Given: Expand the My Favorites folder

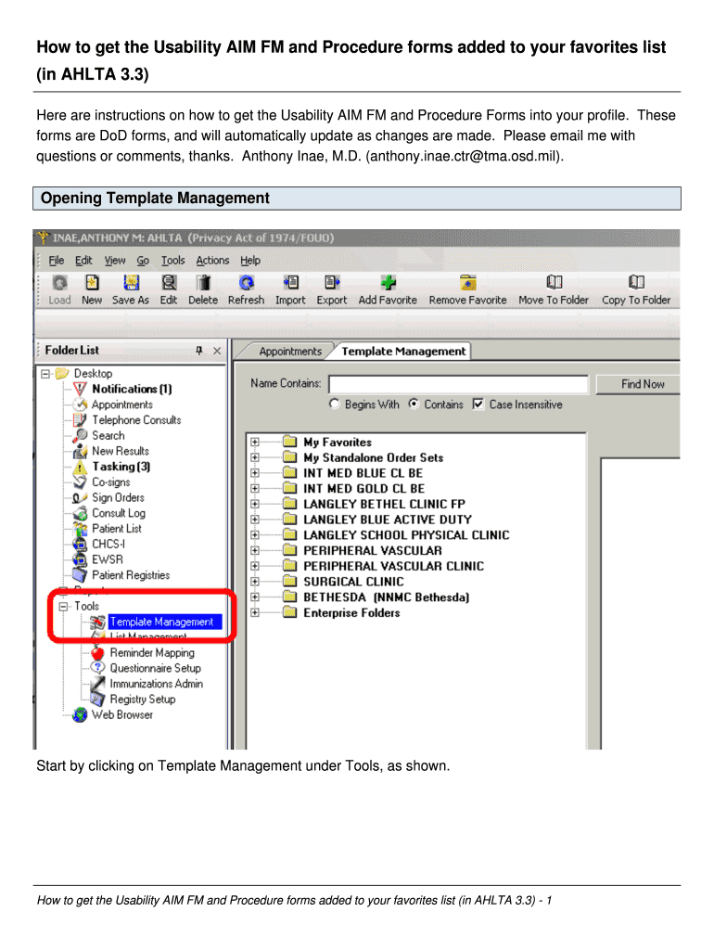Looking at the screenshot, I should (x=255, y=443).
